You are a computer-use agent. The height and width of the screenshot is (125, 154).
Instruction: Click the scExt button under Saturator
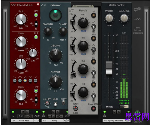pyautogui.click(x=51, y=116)
